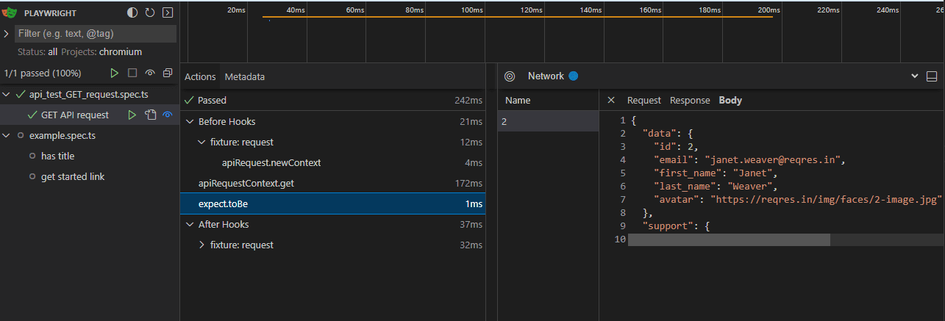This screenshot has width=945, height=321.
Task: Collapse the example.spec.ts file node
Action: click(x=7, y=135)
